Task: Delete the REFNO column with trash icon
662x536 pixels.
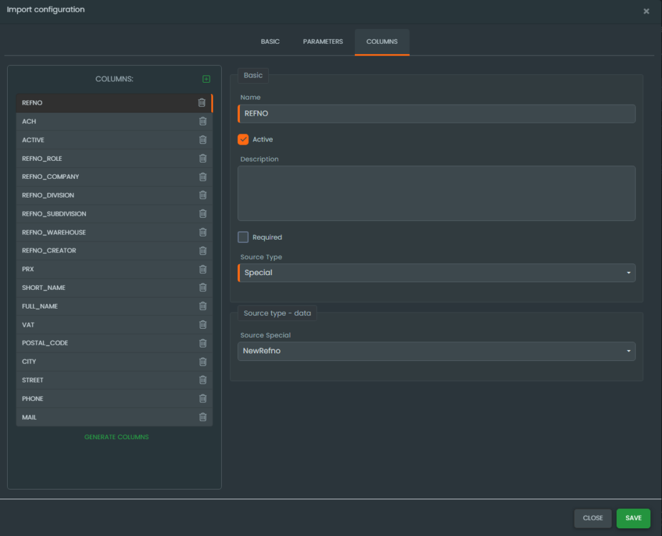Action: click(x=202, y=103)
